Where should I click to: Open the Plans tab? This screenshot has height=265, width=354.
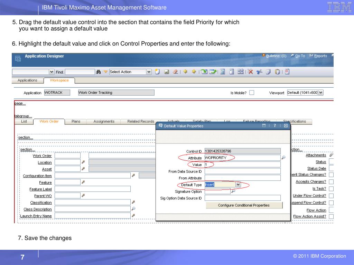tap(76, 121)
